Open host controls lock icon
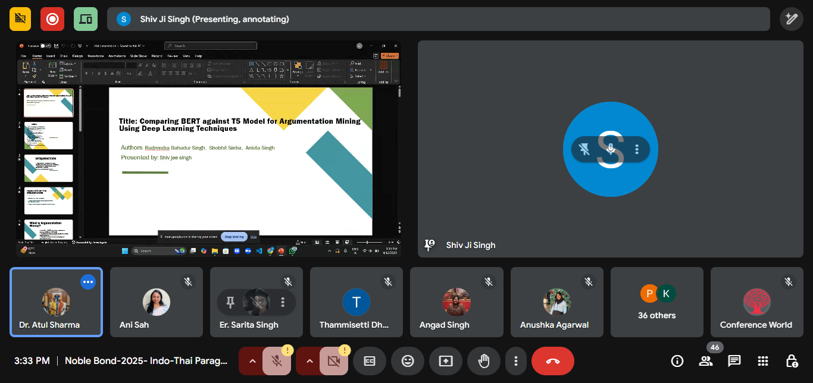Screen dimensions: 813x383 pyautogui.click(x=791, y=361)
